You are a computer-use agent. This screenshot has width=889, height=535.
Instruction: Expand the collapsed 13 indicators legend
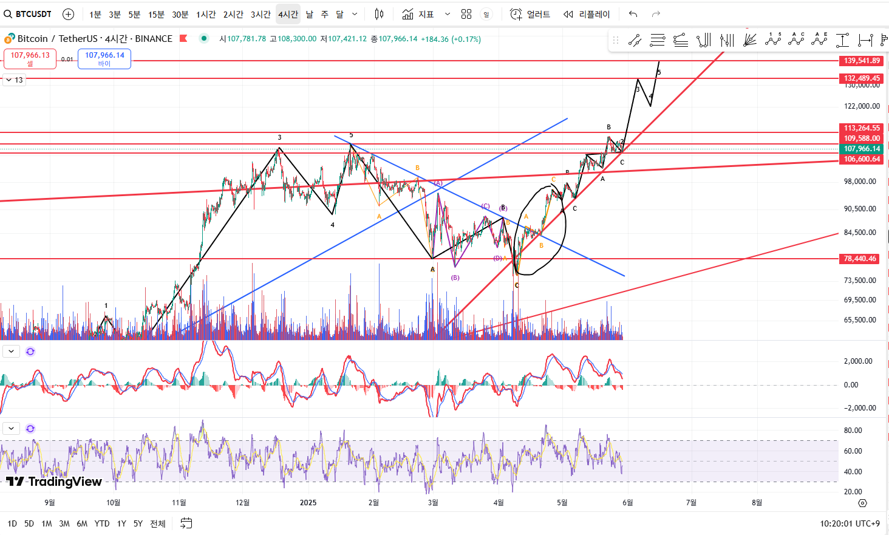pos(15,80)
